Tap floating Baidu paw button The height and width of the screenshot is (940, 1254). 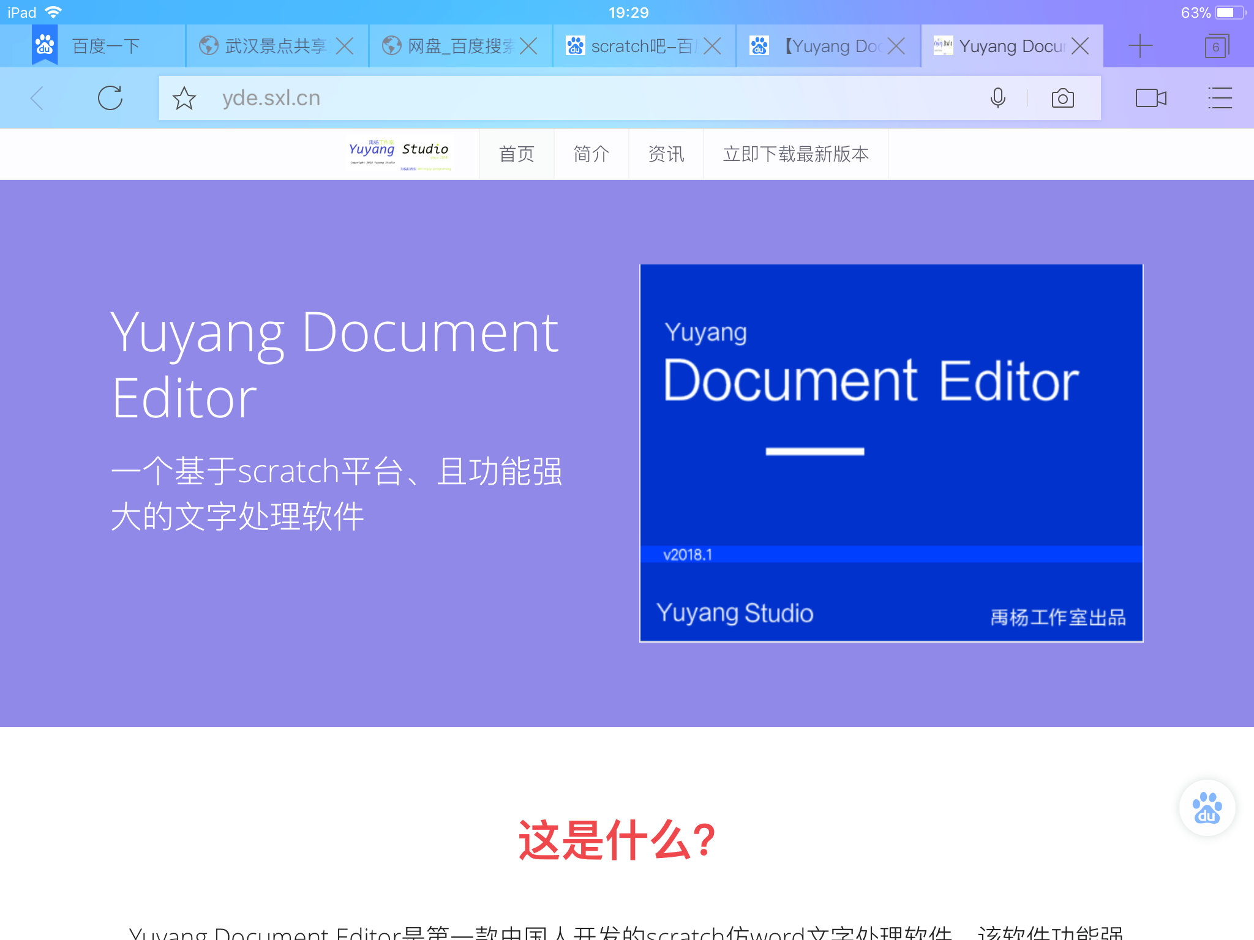(x=1207, y=808)
